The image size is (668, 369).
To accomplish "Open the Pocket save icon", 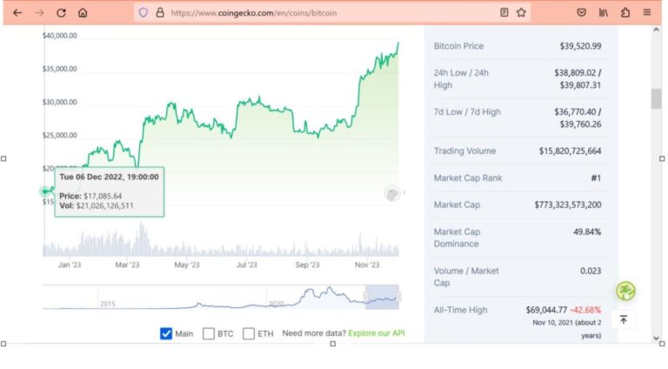I will click(582, 13).
